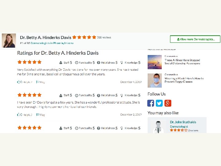Open Dr. John Stathakis profile link
The width and height of the screenshot is (221, 166).
pyautogui.click(x=183, y=122)
